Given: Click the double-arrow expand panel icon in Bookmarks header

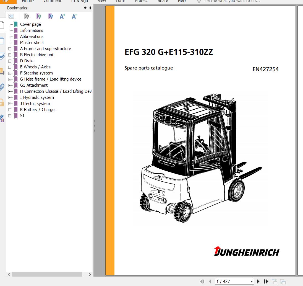Looking at the screenshot, I should [85, 8].
